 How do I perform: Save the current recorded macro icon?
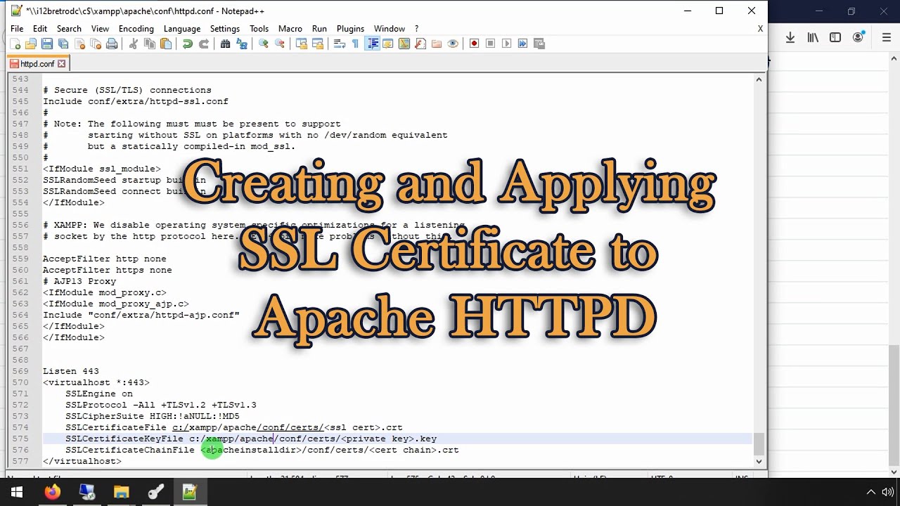[539, 44]
